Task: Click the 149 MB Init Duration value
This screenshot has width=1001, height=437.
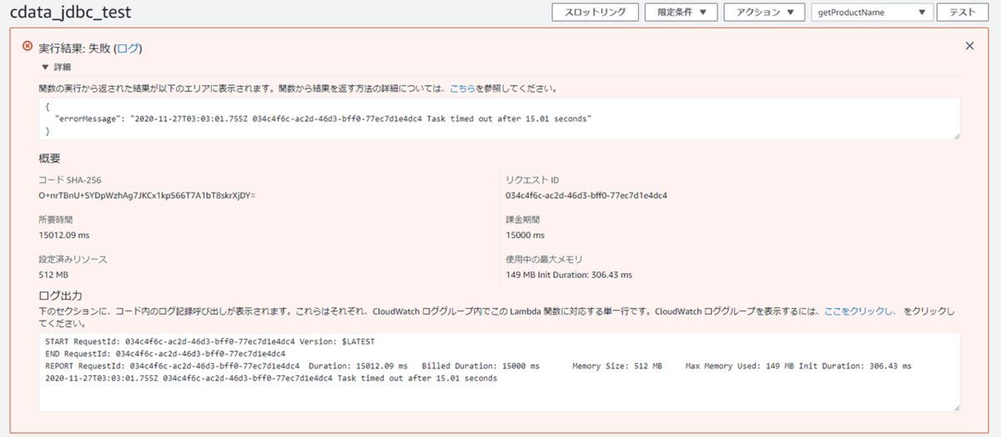Action: click(x=569, y=275)
